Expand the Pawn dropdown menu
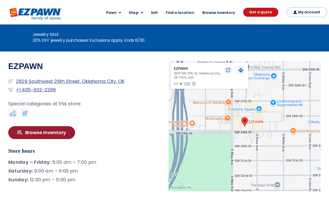The height and width of the screenshot is (206, 329). (x=114, y=13)
